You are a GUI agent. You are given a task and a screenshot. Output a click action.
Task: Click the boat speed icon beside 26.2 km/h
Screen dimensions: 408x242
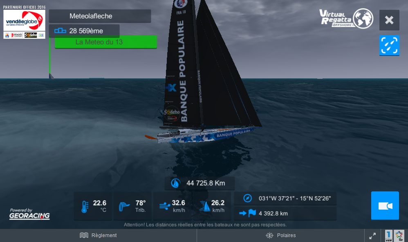[205, 206]
